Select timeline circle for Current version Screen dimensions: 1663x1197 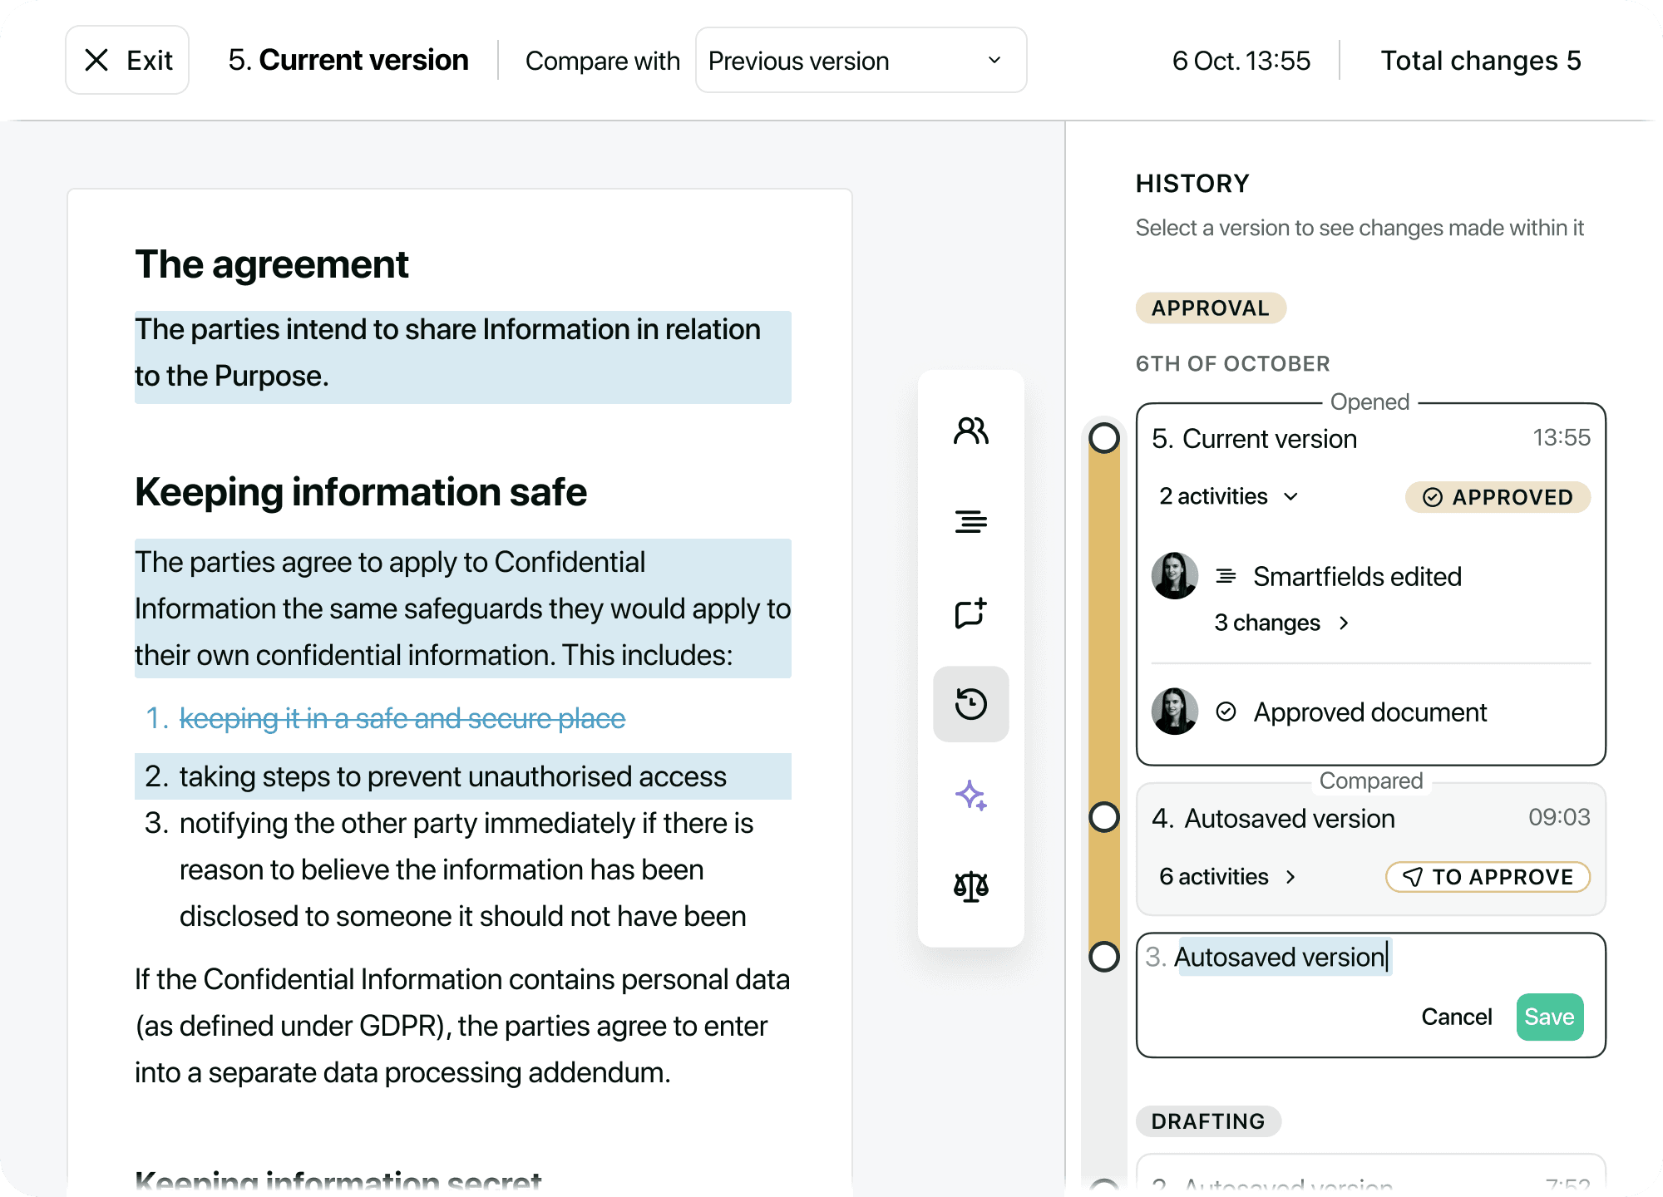(1104, 438)
